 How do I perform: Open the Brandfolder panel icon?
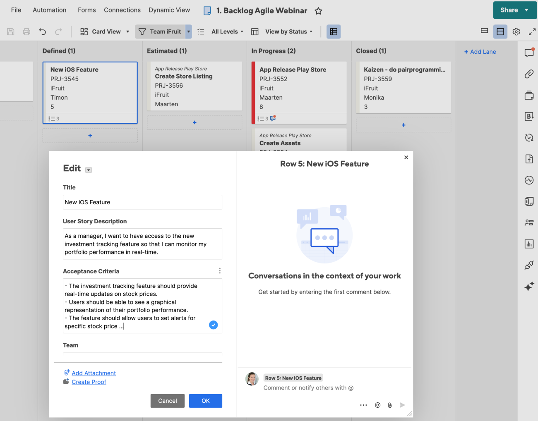(x=529, y=116)
